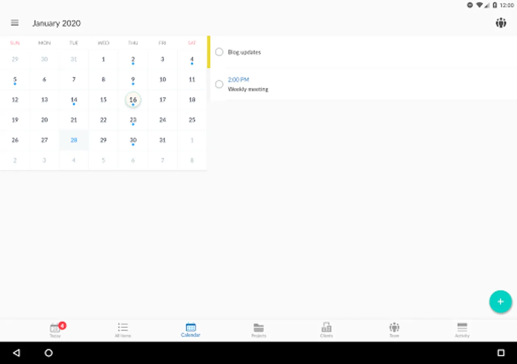Switch to the Team tab
Screen dimensions: 517x364
point(394,330)
